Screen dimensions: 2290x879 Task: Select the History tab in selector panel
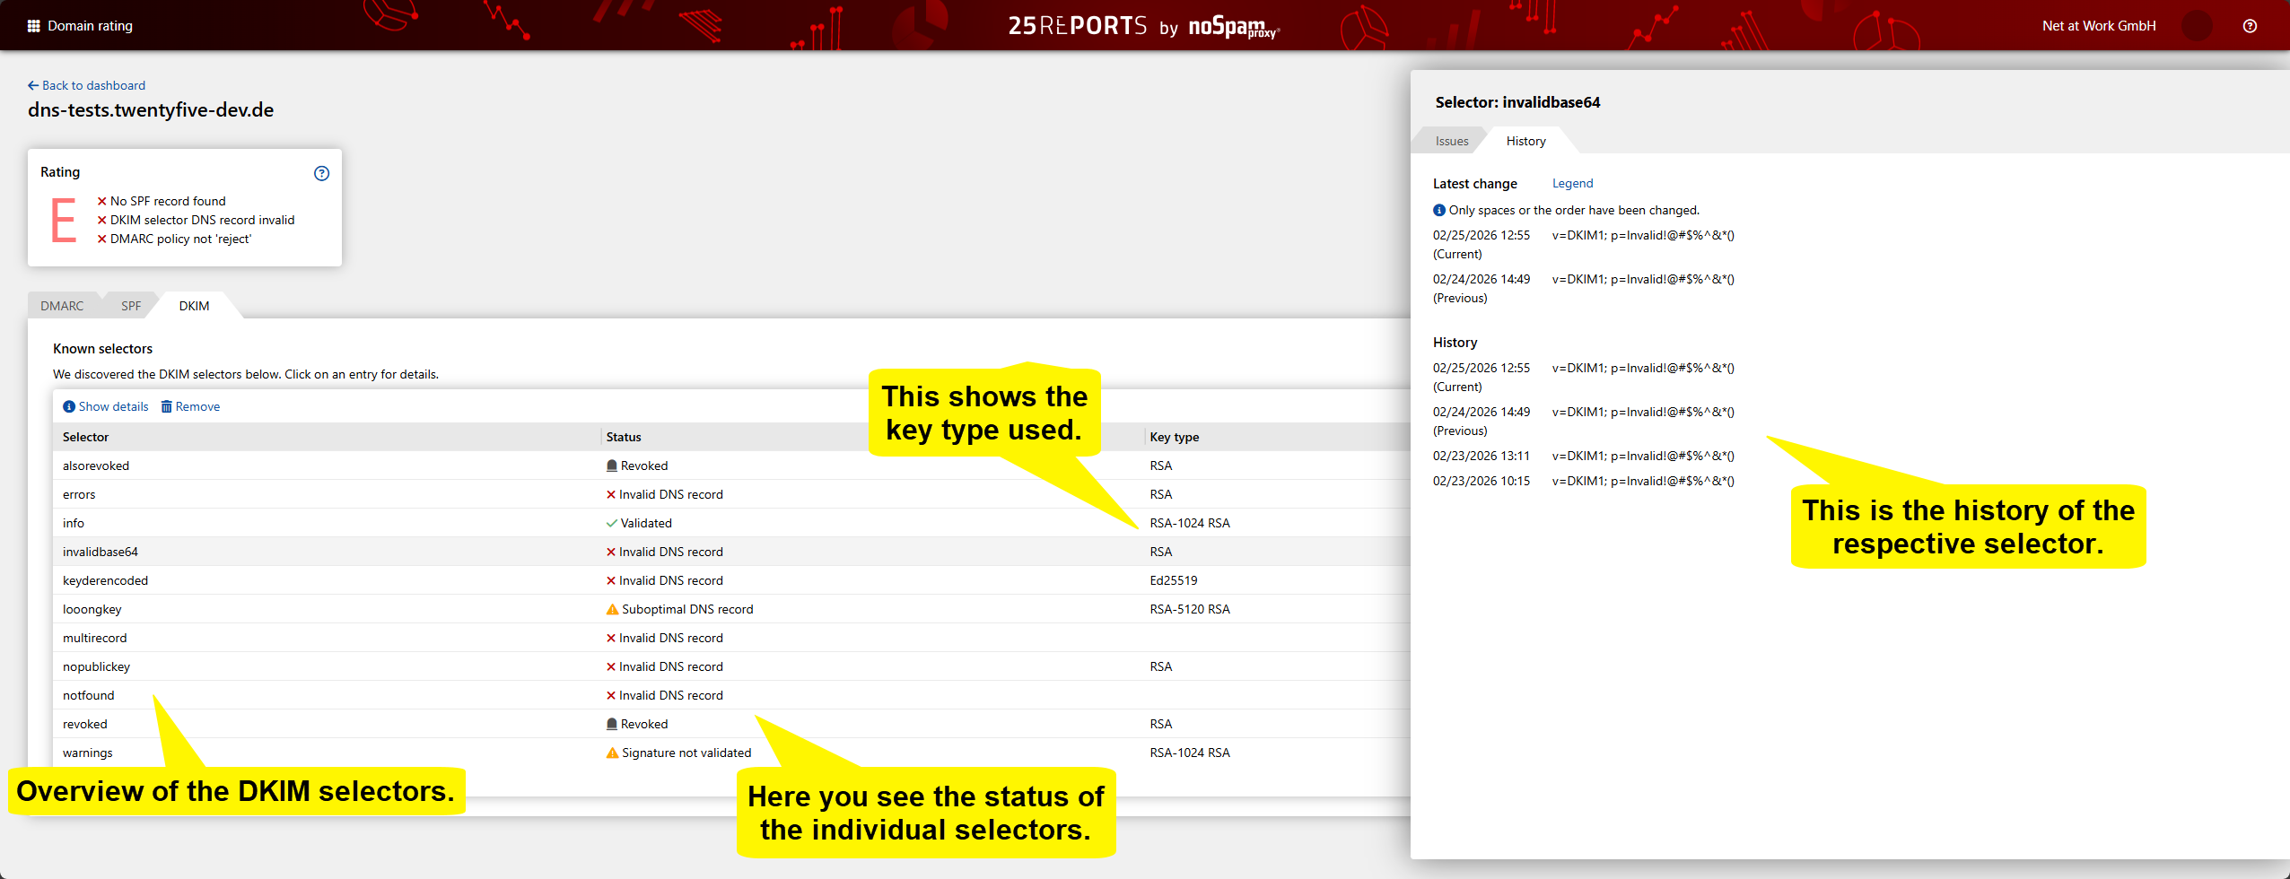tap(1525, 141)
